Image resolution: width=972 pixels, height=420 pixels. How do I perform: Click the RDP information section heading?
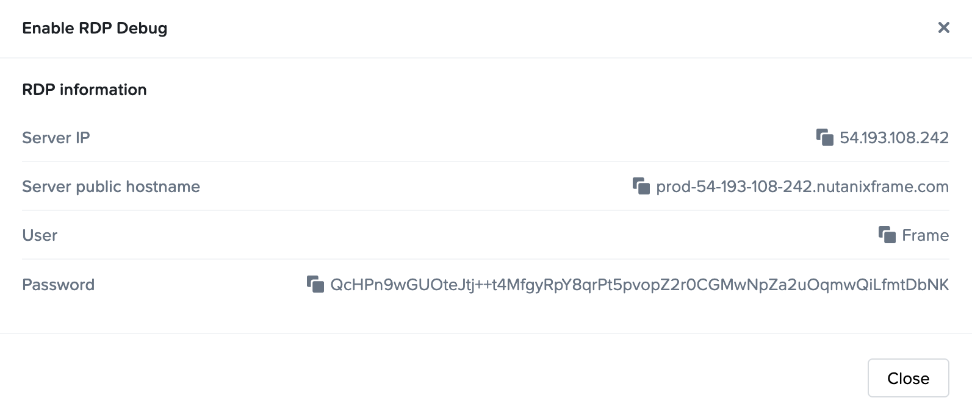click(x=84, y=90)
